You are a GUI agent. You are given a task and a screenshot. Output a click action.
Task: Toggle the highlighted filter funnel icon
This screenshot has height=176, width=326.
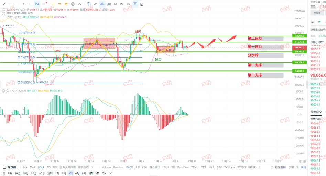pyautogui.click(x=135, y=4)
